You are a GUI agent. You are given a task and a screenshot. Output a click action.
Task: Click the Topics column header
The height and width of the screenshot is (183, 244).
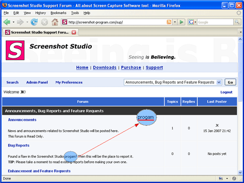click(173, 101)
